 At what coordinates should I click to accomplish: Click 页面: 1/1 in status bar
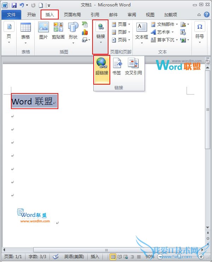click(x=13, y=256)
